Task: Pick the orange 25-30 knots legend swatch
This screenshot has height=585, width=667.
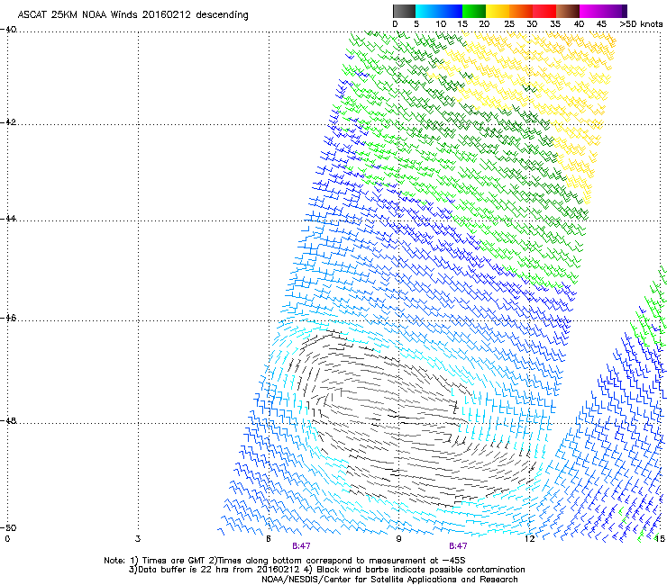Action: tap(521, 11)
